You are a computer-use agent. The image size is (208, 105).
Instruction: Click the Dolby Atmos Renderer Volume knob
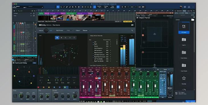pyautogui.click(x=46, y=31)
